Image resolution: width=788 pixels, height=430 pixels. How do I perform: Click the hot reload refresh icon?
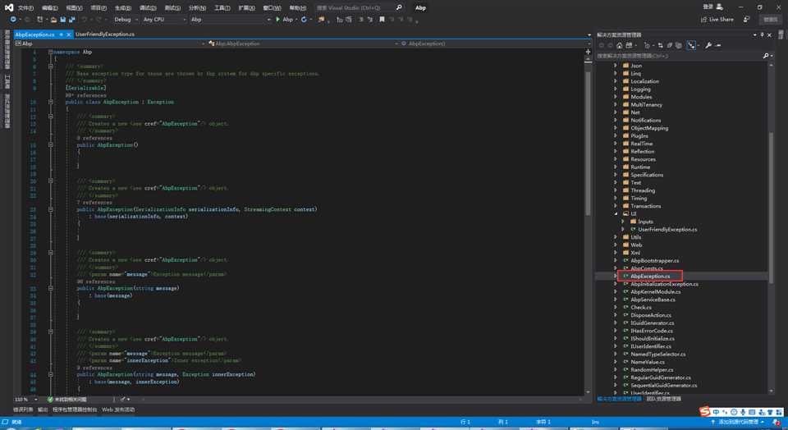(x=304, y=20)
